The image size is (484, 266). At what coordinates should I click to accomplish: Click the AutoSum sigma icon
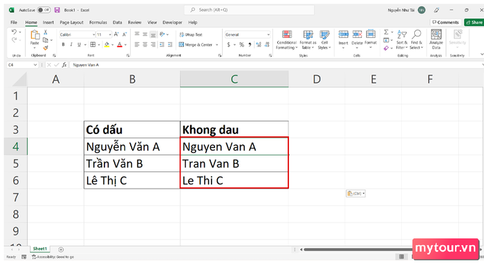pyautogui.click(x=386, y=32)
